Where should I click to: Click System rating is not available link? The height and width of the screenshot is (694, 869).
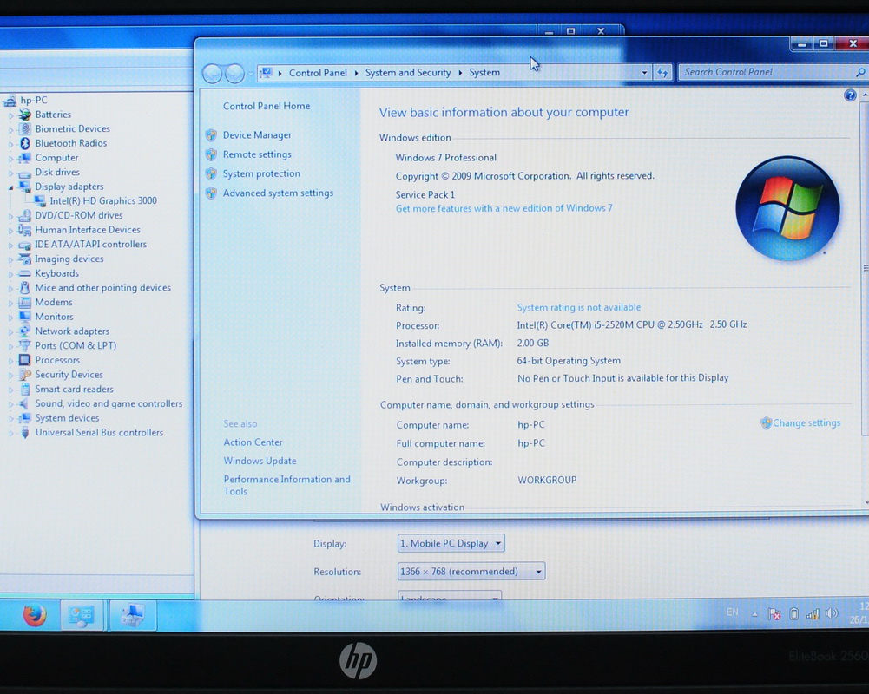click(578, 307)
